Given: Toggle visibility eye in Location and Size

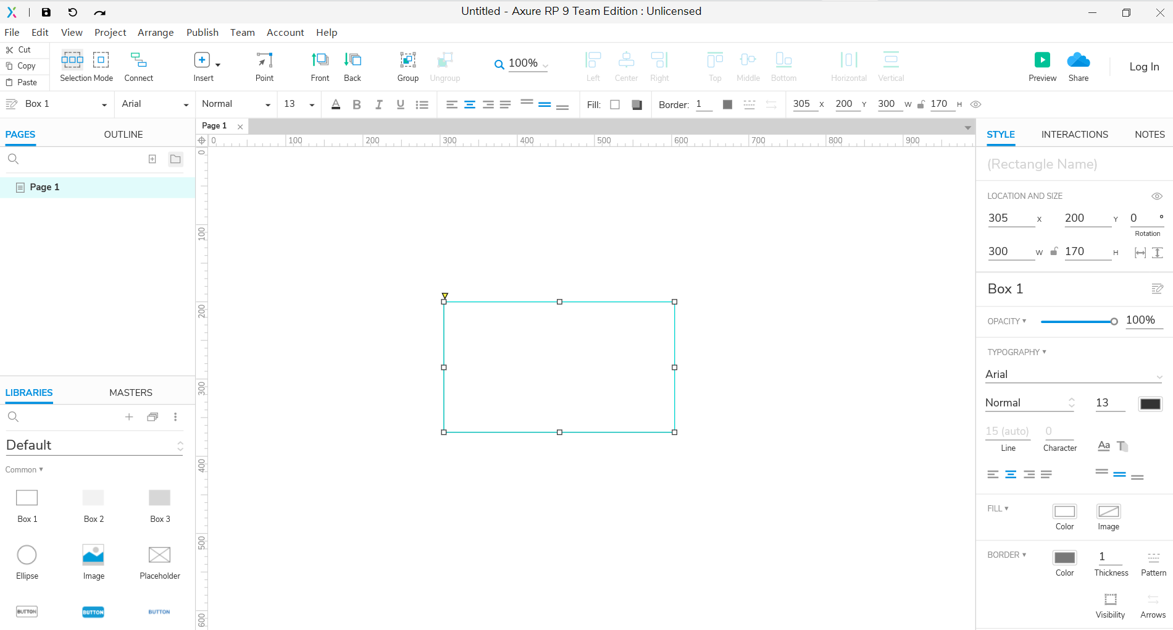Looking at the screenshot, I should point(1157,196).
